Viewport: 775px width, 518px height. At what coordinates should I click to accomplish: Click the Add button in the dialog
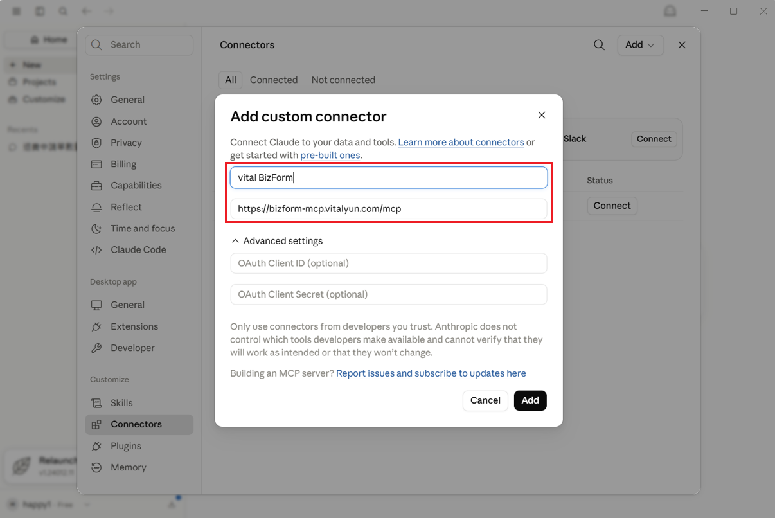click(x=530, y=400)
